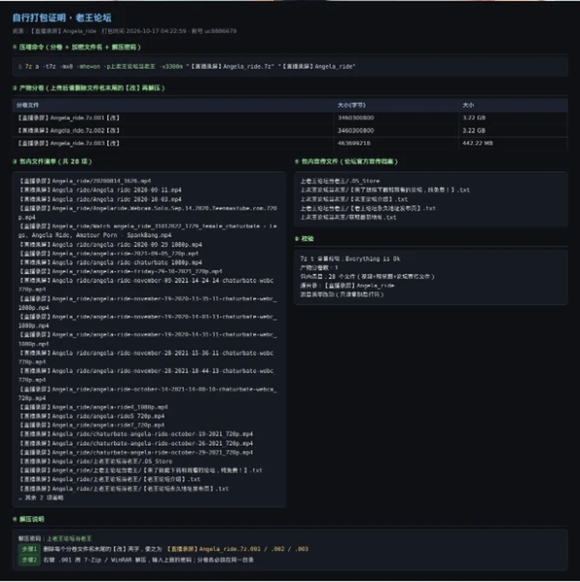Select the Angela_ride.7z.002 file name cell

coord(68,130)
